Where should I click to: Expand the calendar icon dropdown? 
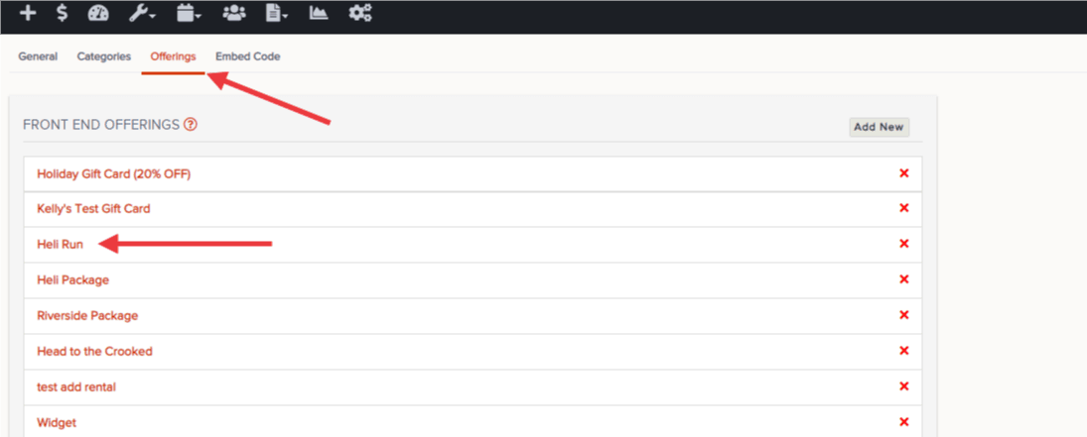pyautogui.click(x=189, y=13)
